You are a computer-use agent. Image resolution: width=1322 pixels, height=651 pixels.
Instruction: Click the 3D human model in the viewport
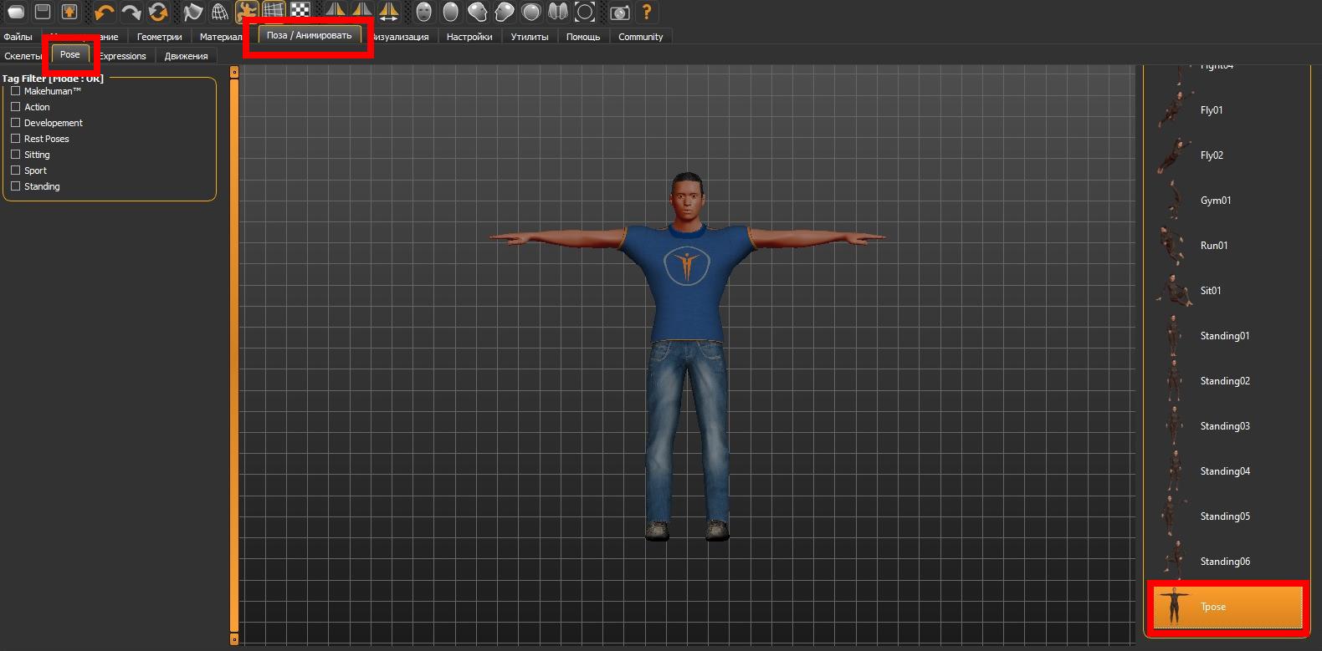(x=687, y=357)
